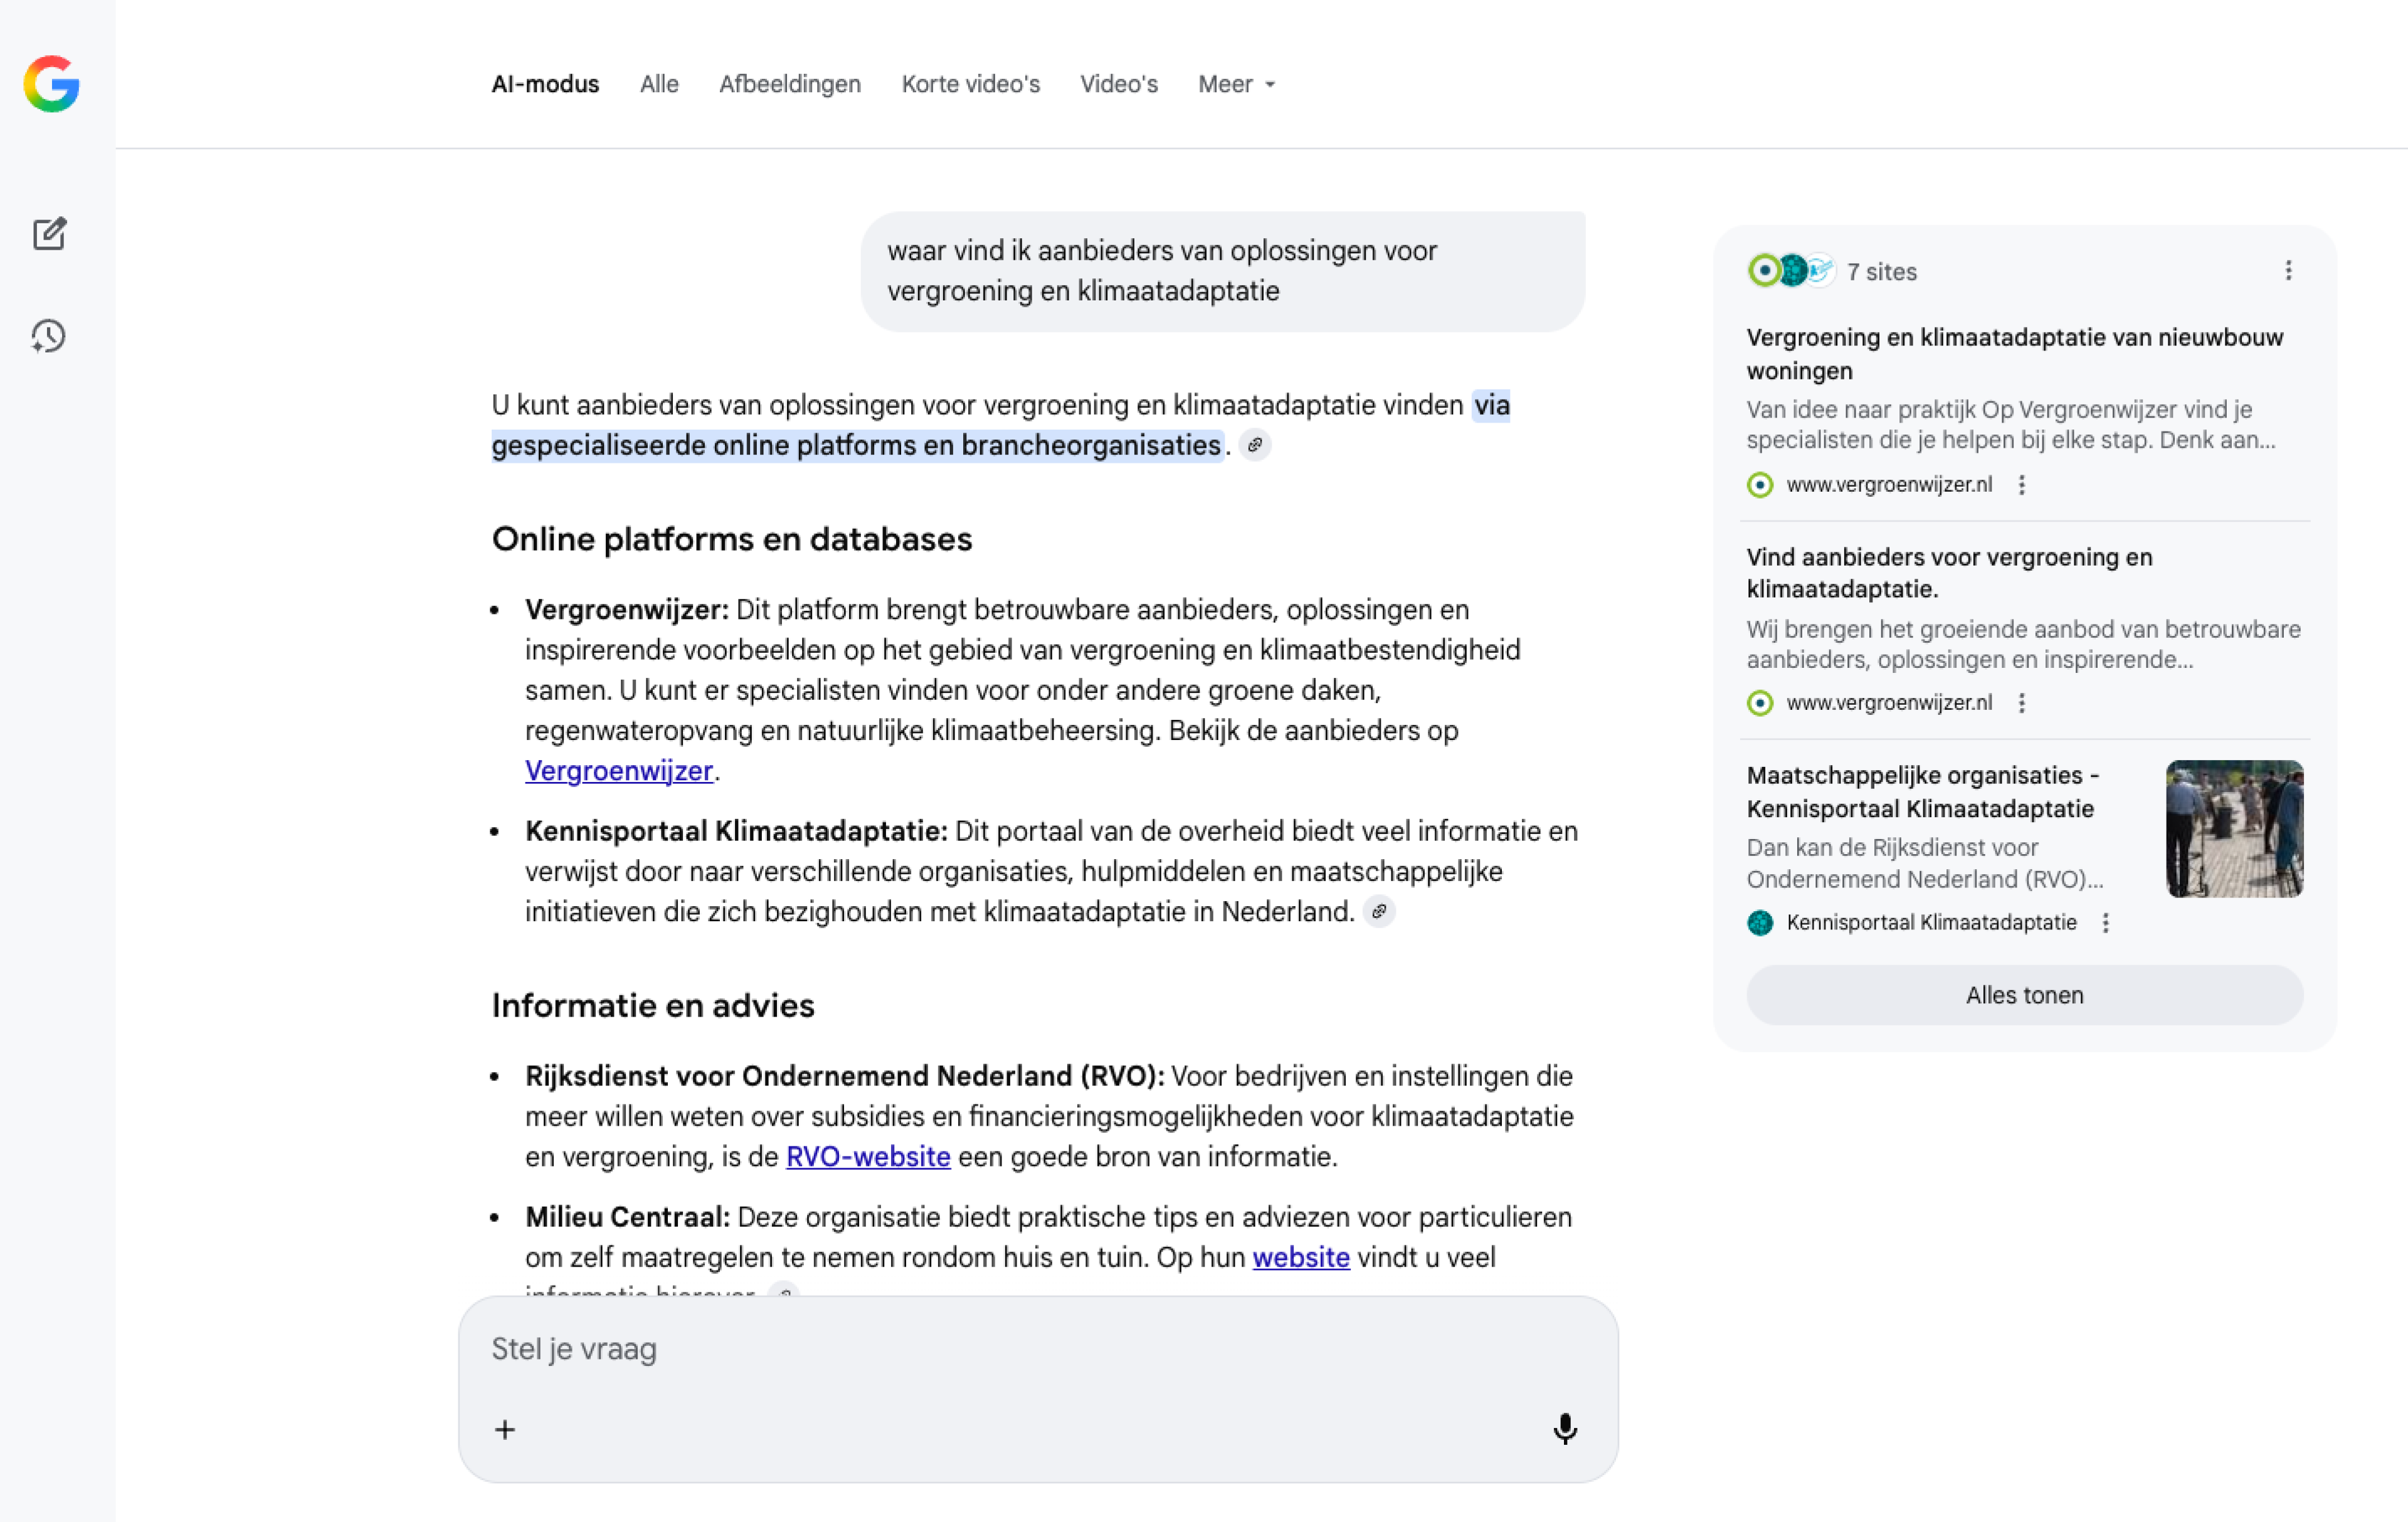The height and width of the screenshot is (1522, 2408).
Task: Switch to the Alle tab
Action: (659, 84)
